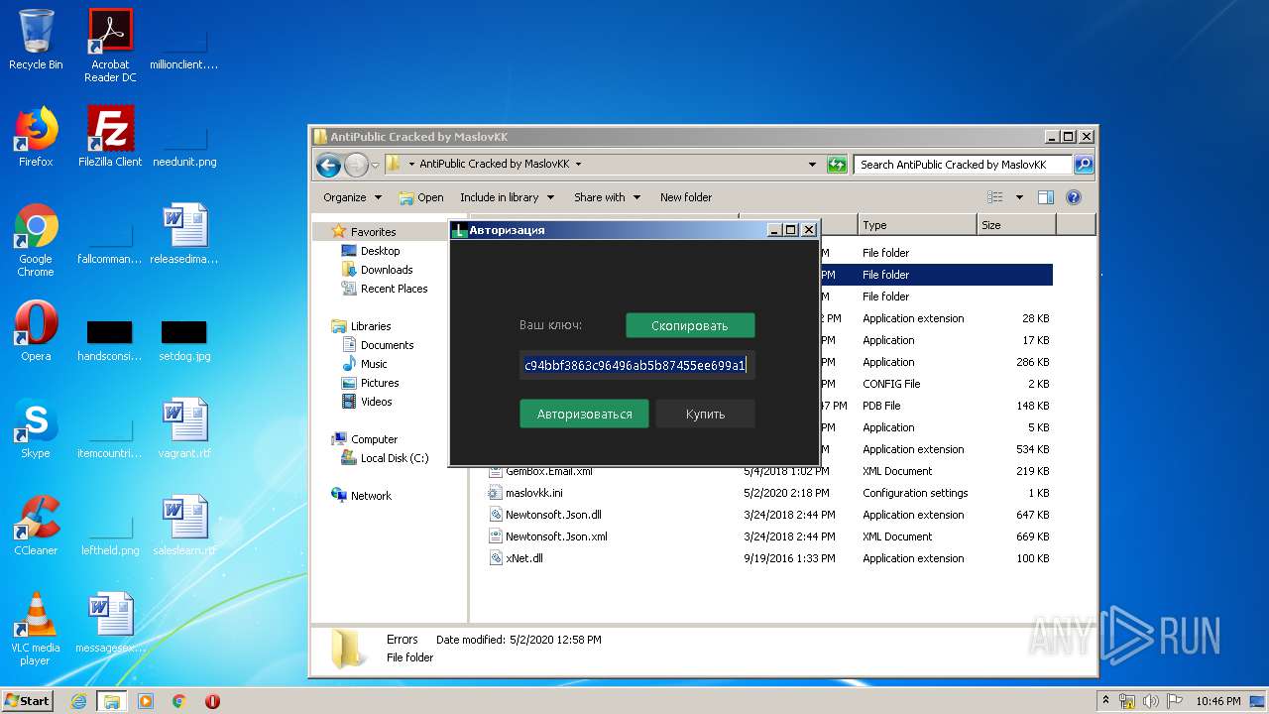Open the change view options dropdown arrow

point(1019,197)
